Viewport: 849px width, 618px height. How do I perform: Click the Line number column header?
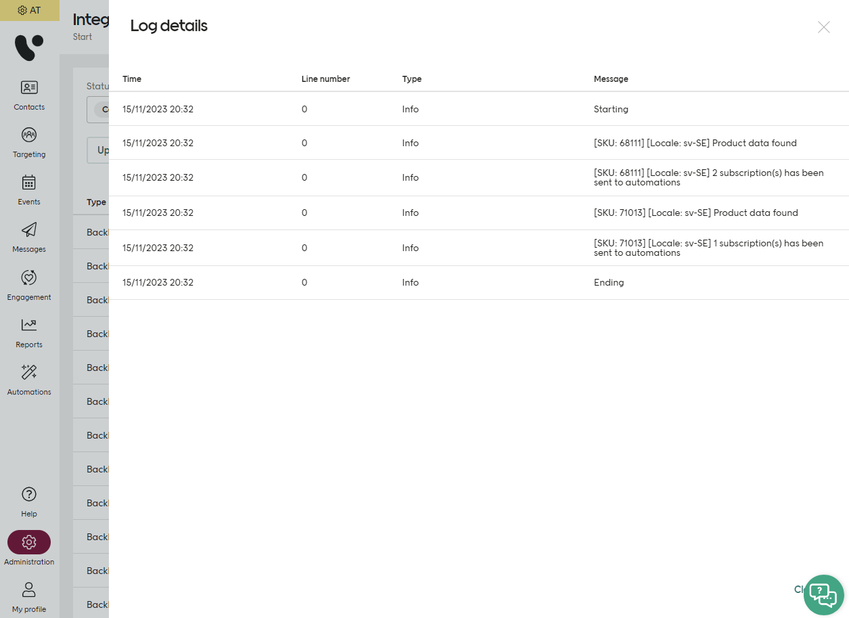tap(325, 79)
